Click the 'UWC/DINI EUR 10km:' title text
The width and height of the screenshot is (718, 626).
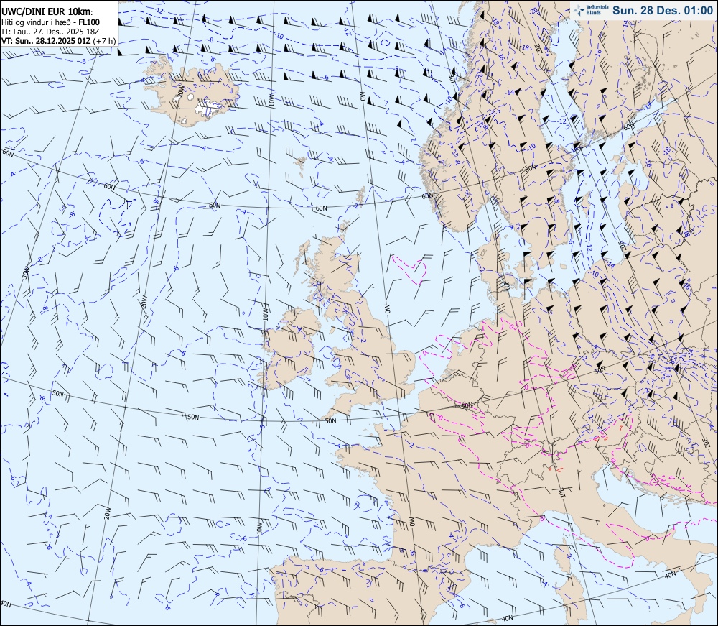(x=47, y=12)
